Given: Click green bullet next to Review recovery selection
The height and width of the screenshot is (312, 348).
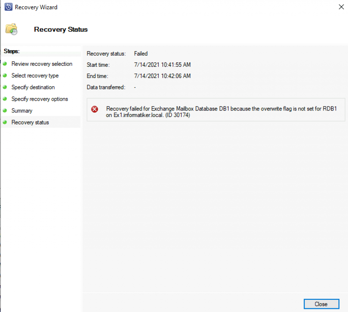Looking at the screenshot, I should click(5, 64).
